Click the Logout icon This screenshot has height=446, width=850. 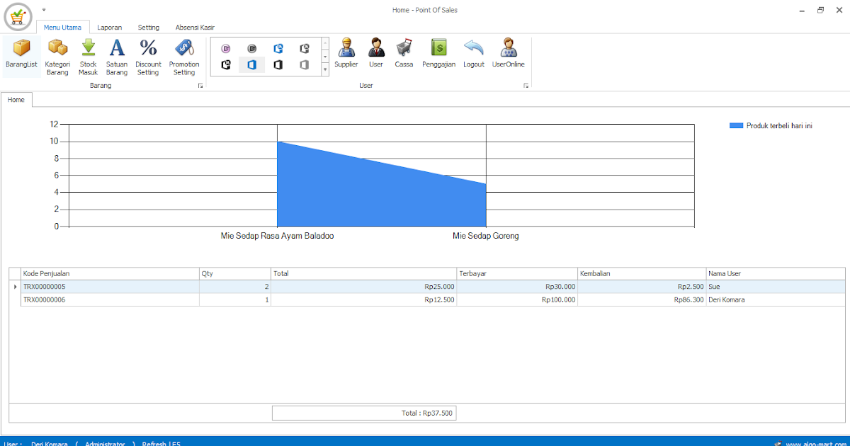point(473,55)
